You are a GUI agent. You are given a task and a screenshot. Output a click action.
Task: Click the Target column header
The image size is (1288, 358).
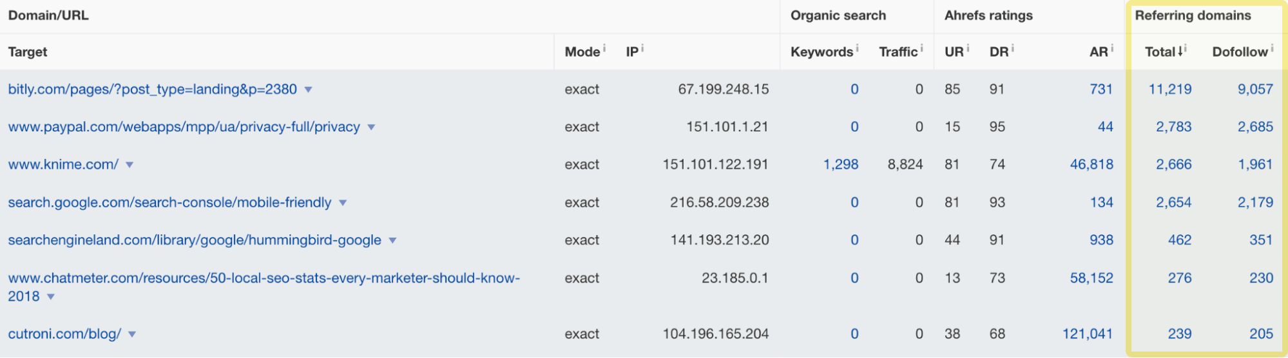[x=28, y=52]
